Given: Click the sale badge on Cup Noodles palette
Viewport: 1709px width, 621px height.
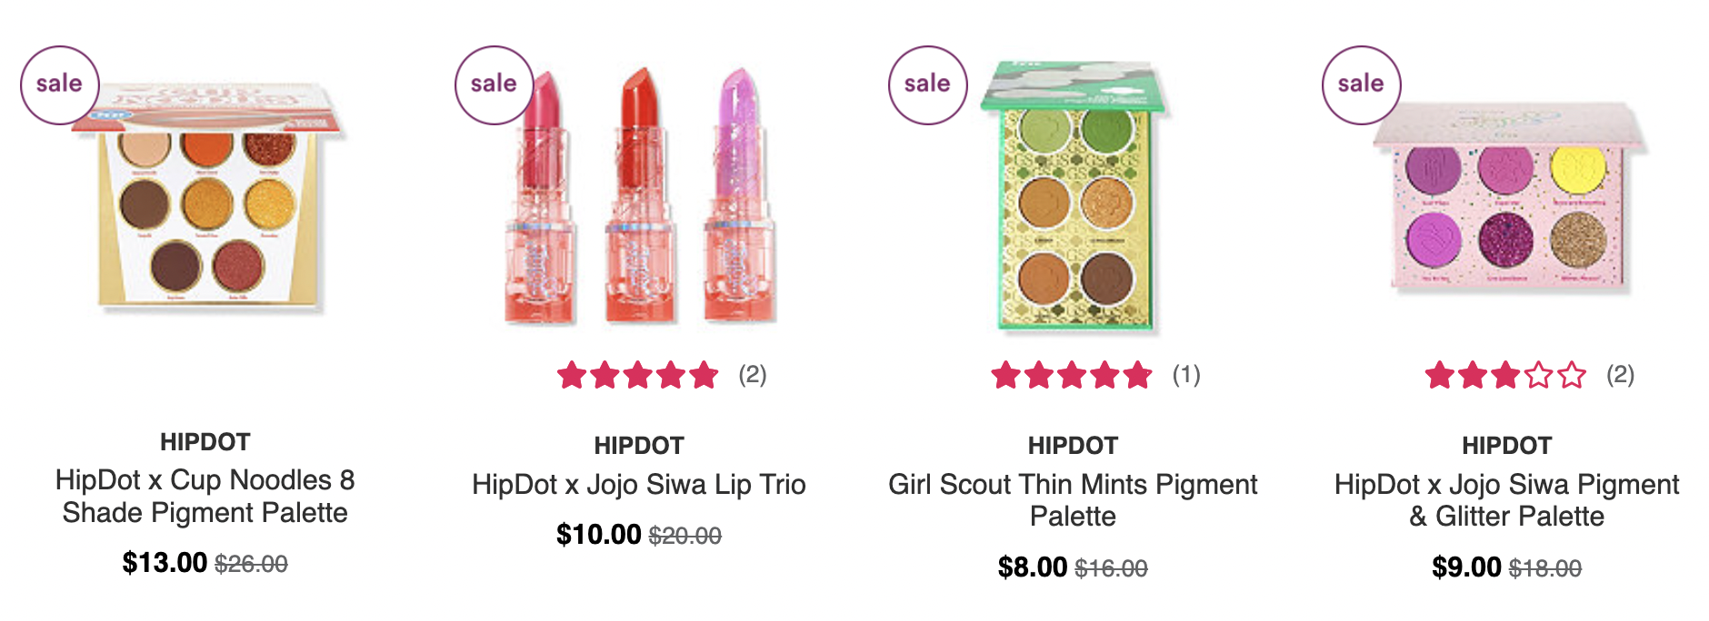Looking at the screenshot, I should 60,85.
